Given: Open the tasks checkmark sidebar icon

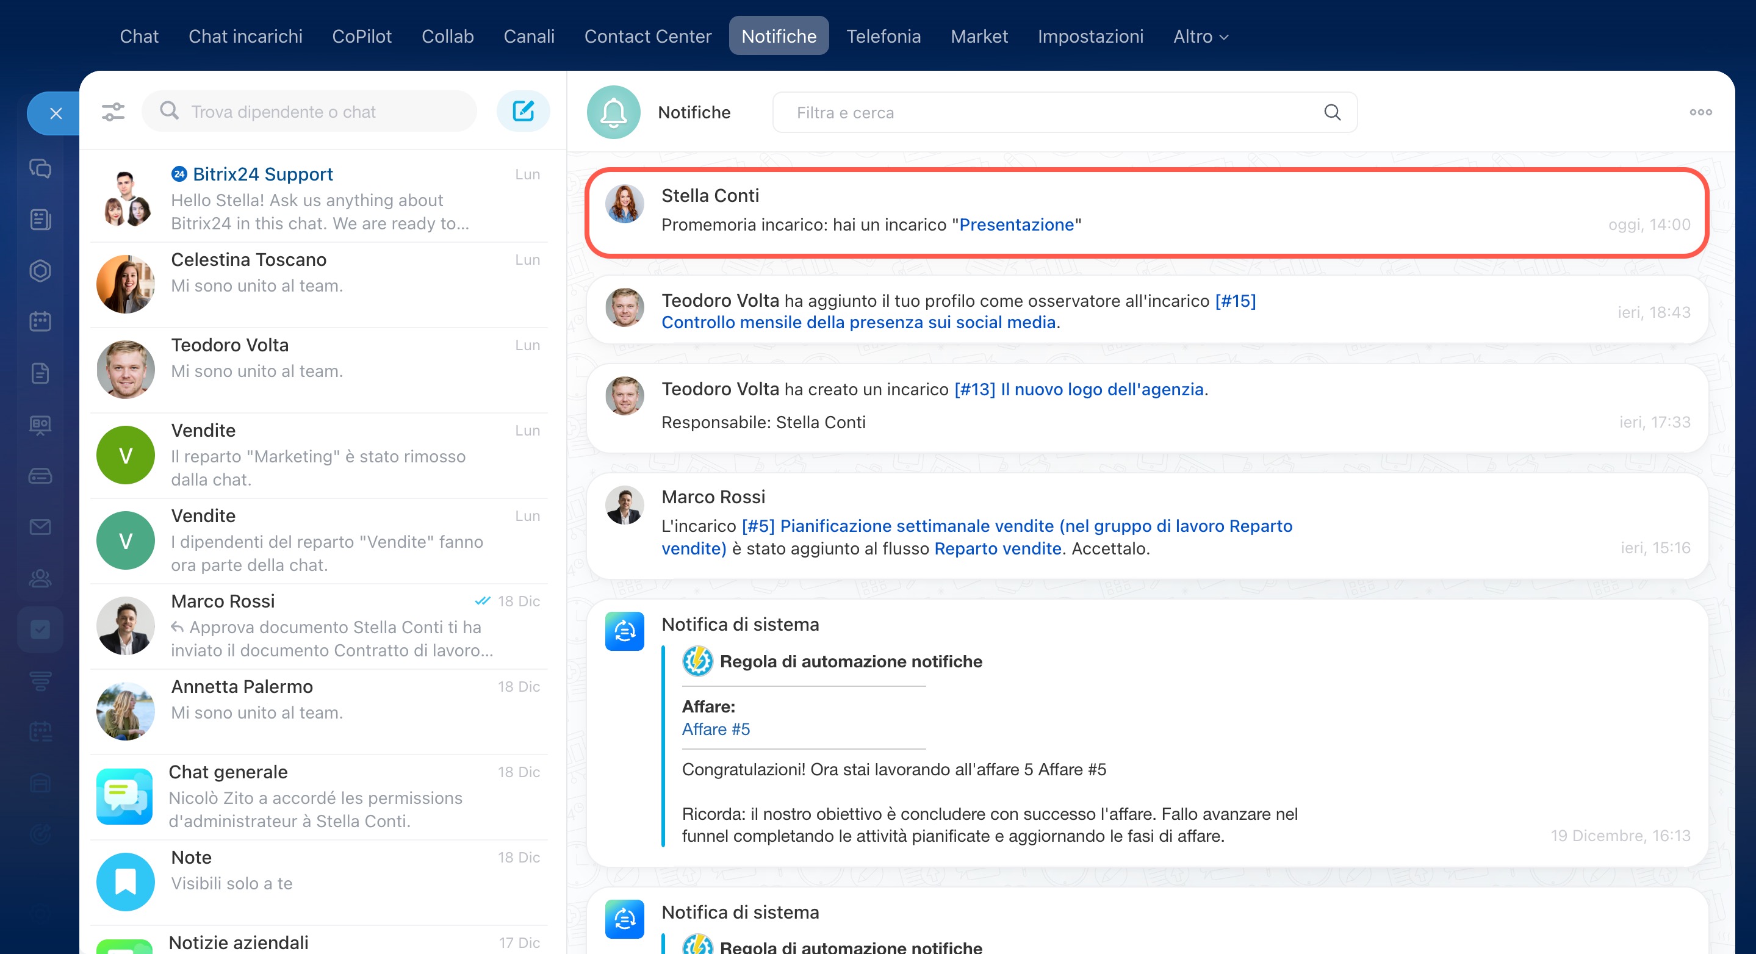Looking at the screenshot, I should click(40, 629).
